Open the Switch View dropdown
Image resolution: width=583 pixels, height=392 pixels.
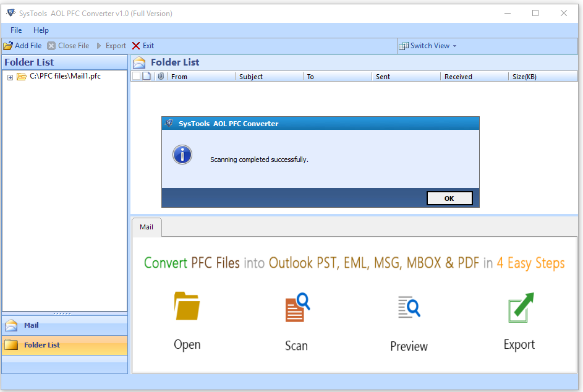tap(428, 46)
